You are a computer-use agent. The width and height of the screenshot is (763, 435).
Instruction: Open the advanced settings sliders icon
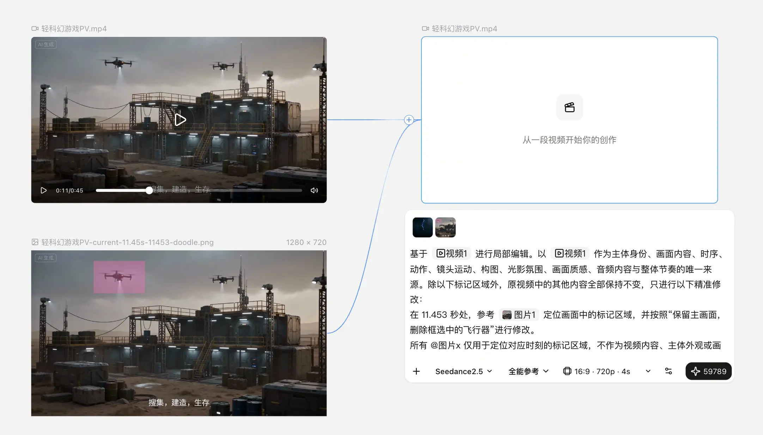pos(669,371)
